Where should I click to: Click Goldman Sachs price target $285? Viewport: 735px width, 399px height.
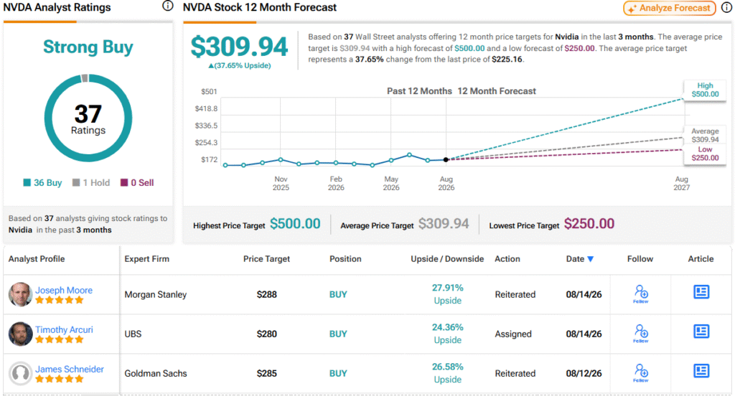267,373
